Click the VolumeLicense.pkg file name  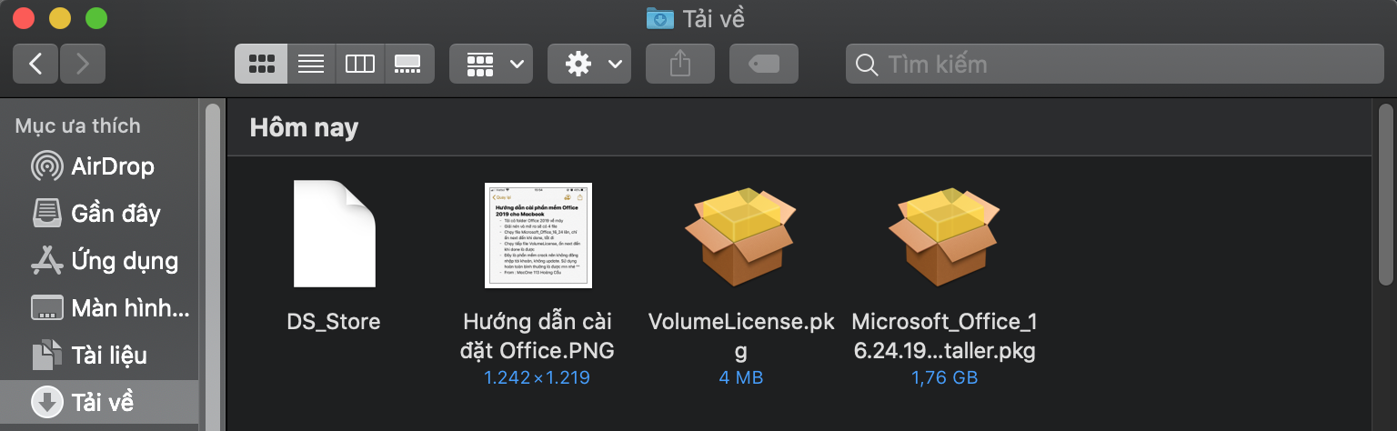(x=741, y=336)
